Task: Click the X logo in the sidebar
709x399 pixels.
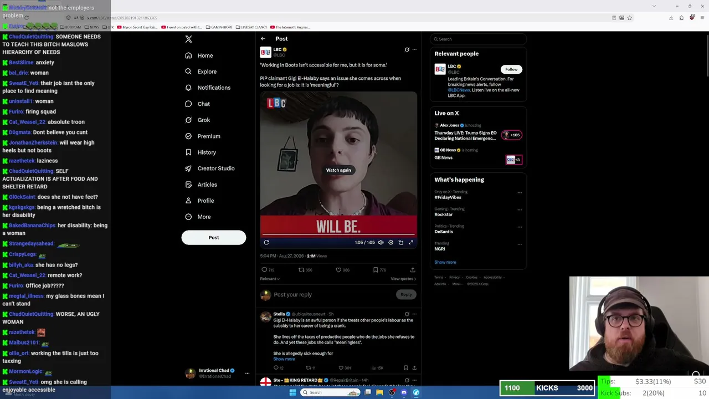Action: tap(188, 39)
